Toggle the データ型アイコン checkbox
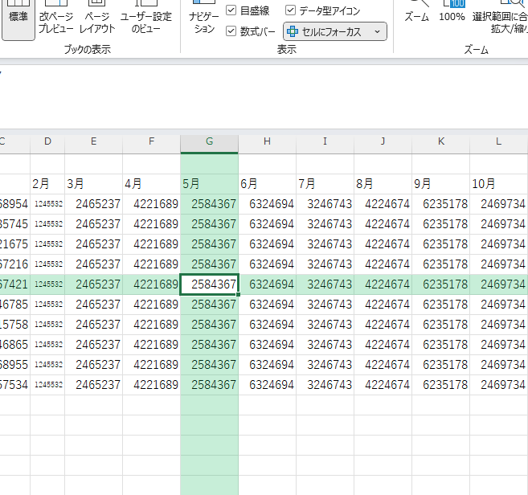528x495 pixels. [290, 10]
